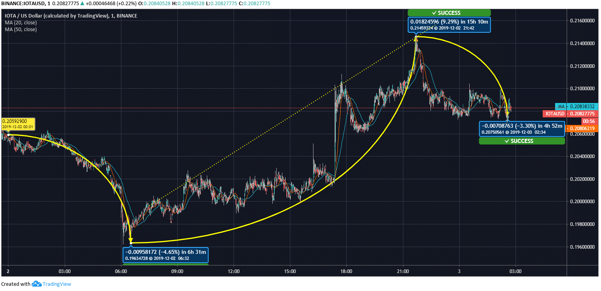Click the lower green SUCCESS badge
Image resolution: width=601 pixels, height=291 pixels.
point(522,141)
